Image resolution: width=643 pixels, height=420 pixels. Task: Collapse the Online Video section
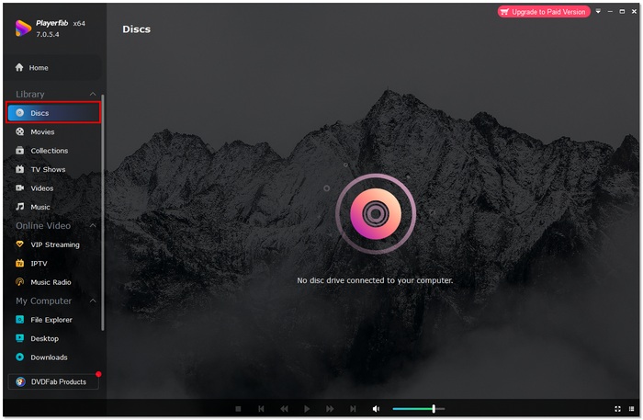pyautogui.click(x=92, y=226)
